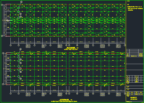Pick the leftmost grid bubble below the upper plan
This screenshot has width=144, height=103.
click(x=11, y=45)
